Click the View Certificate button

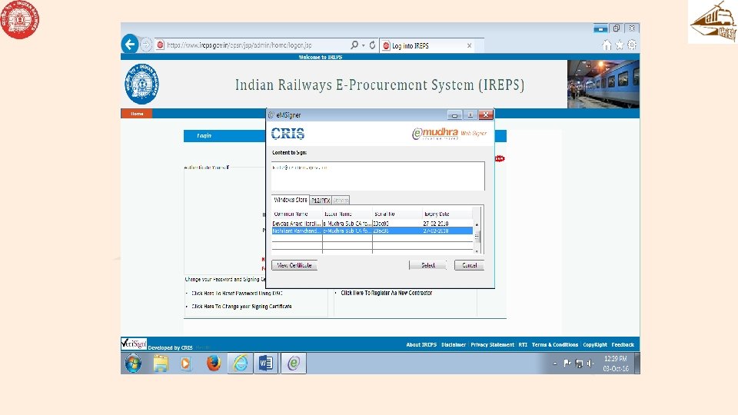(294, 265)
